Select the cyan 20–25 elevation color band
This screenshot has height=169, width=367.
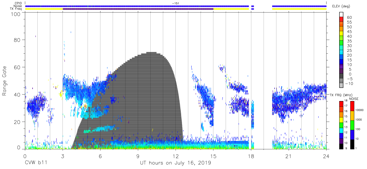point(341,53)
